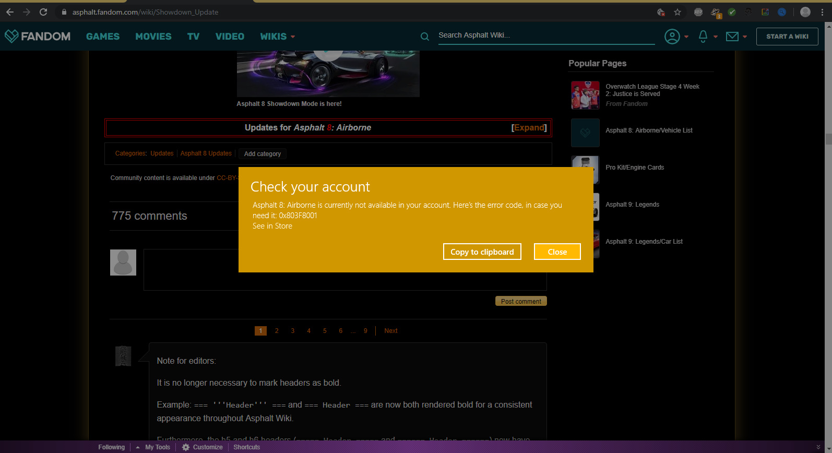Viewport: 832px width, 453px height.
Task: Click See in Store link
Action: pyautogui.click(x=272, y=226)
